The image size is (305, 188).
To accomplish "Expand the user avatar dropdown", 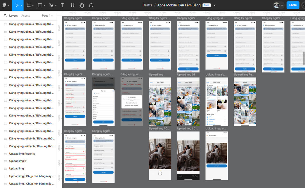I will (282, 5).
